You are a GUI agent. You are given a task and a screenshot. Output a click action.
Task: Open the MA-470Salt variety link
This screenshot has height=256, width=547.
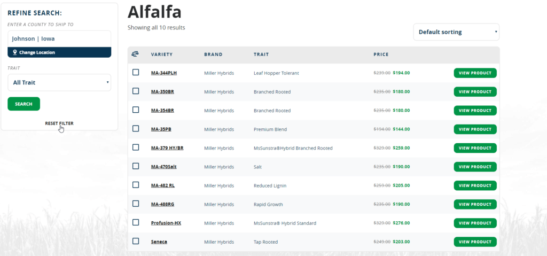(x=164, y=167)
